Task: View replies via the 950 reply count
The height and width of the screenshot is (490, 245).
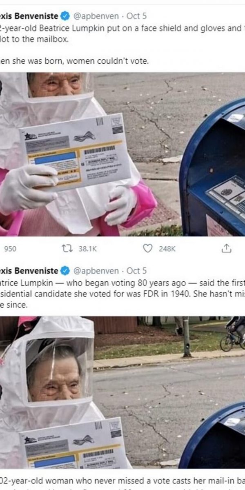Action: pyautogui.click(x=10, y=249)
